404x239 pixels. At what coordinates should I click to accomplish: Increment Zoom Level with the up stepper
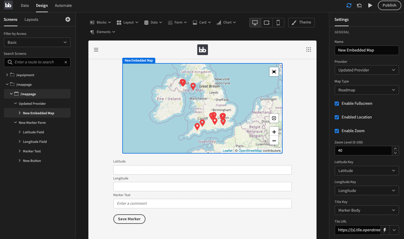click(395, 148)
